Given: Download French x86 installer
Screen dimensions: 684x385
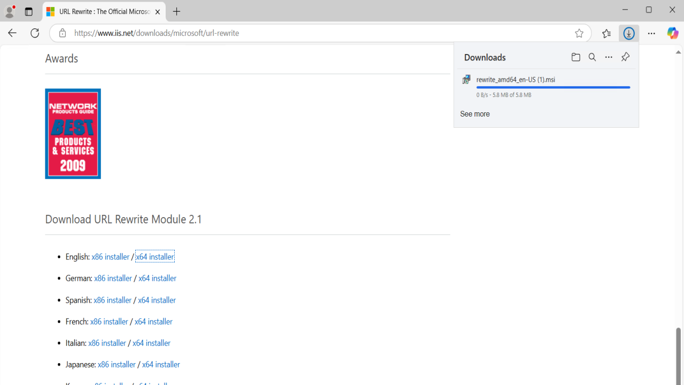Looking at the screenshot, I should [x=109, y=321].
